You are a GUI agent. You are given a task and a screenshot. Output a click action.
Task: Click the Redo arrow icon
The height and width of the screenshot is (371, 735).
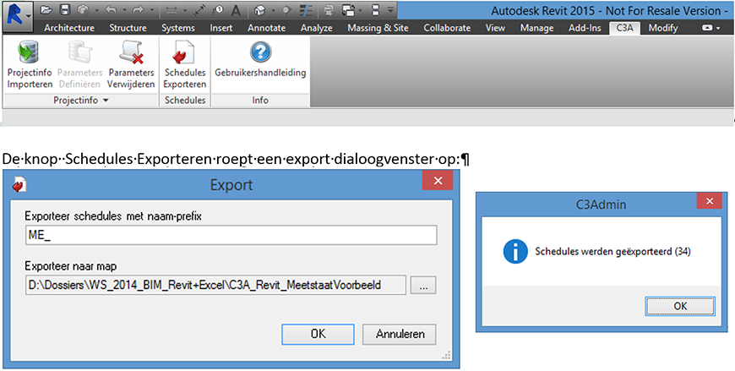click(139, 10)
